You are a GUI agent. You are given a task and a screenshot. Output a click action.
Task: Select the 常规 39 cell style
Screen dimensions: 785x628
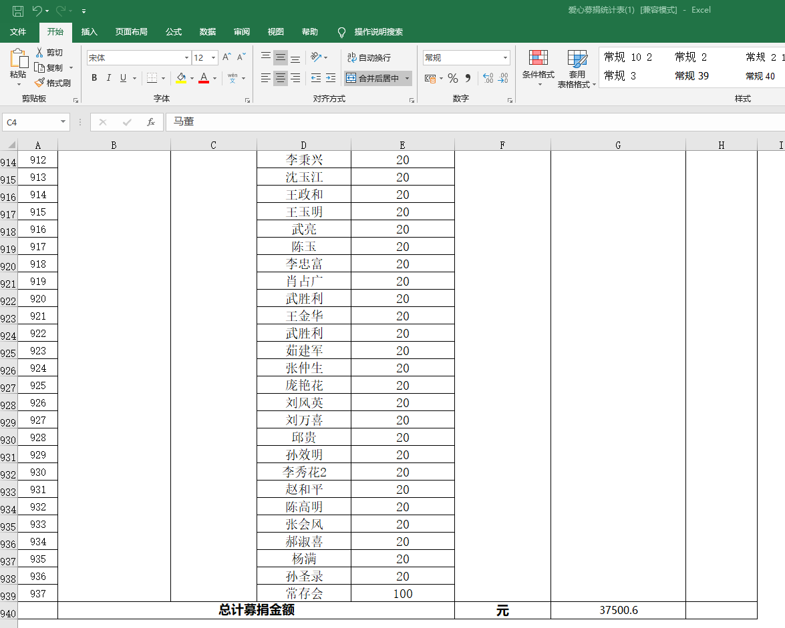pos(691,76)
